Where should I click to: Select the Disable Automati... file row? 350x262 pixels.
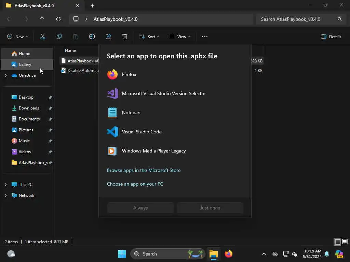point(79,71)
